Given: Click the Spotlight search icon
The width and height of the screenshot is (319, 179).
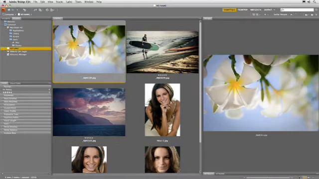Looking at the screenshot, I should pos(315,2).
